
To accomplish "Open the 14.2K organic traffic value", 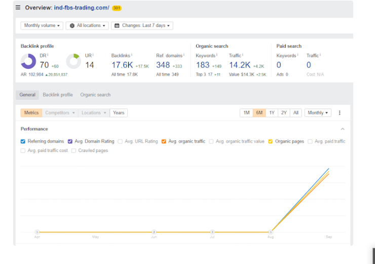I will pyautogui.click(x=240, y=65).
